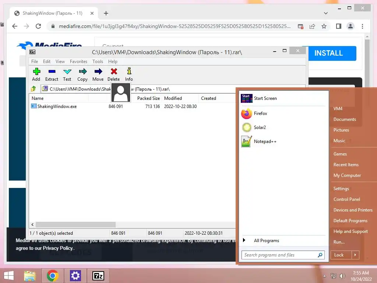
Task: Go up one folder level in 7-Zip
Action: (34, 89)
